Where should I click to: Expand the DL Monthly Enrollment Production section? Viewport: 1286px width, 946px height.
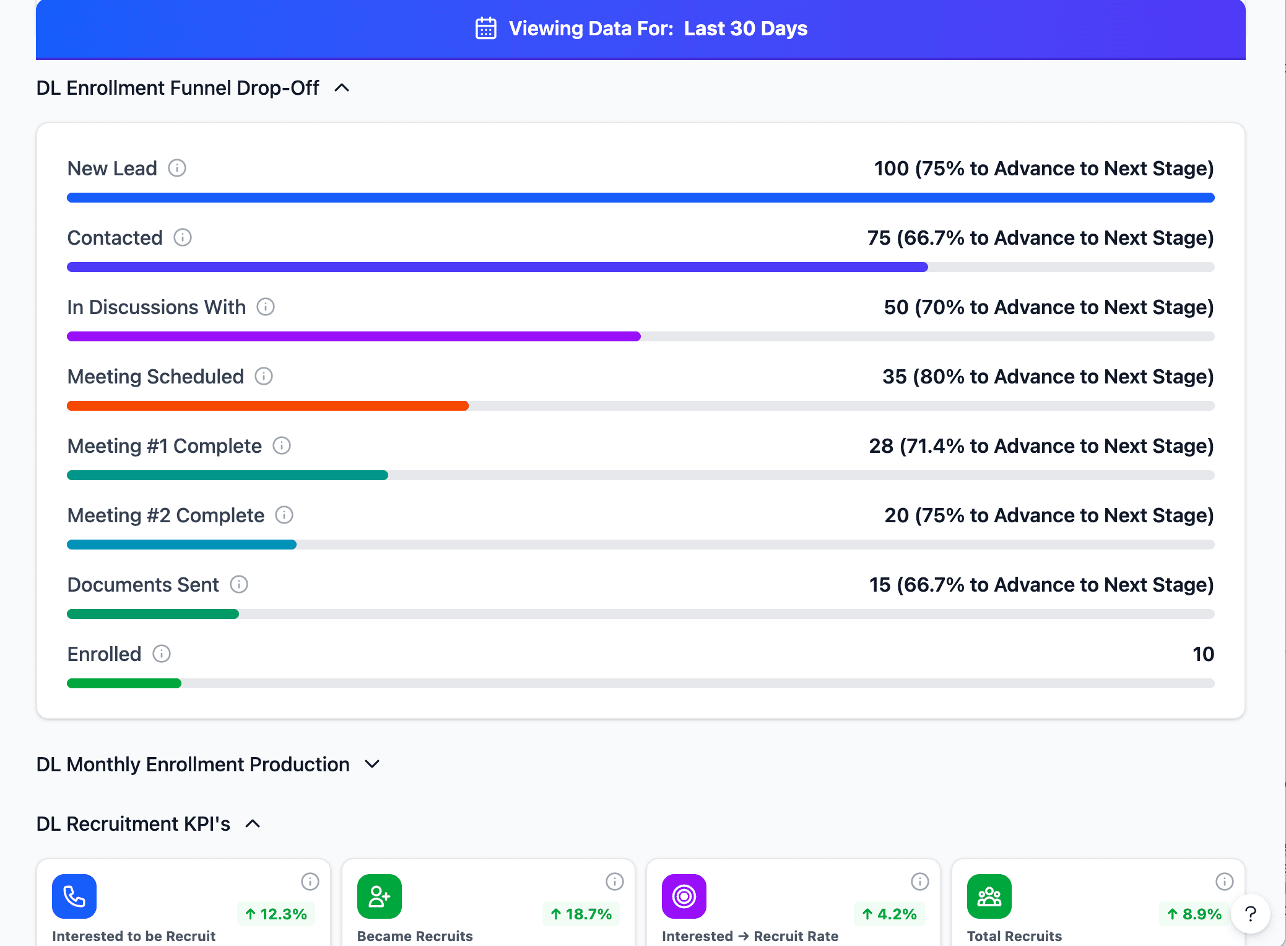(x=371, y=764)
